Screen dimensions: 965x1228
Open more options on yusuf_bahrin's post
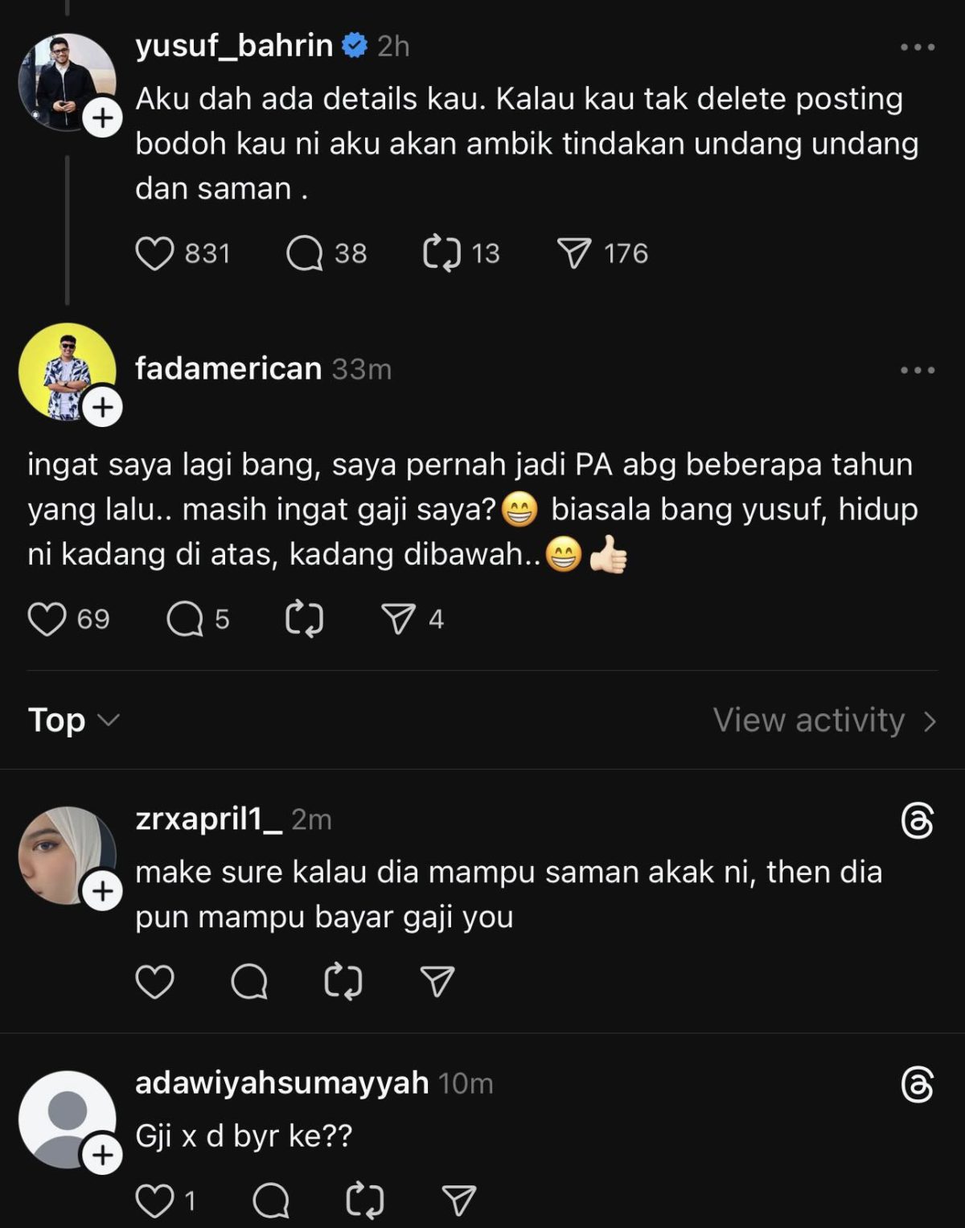[x=918, y=47]
